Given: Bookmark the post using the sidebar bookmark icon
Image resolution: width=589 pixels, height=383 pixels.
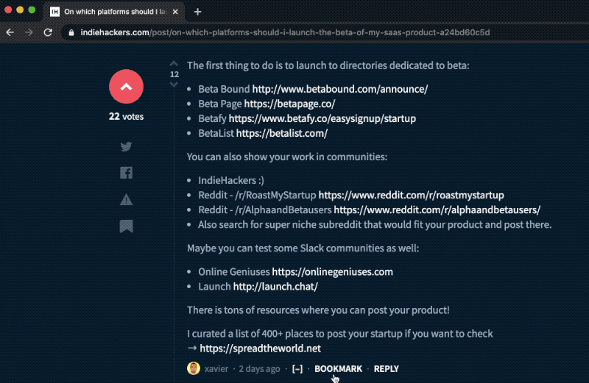Looking at the screenshot, I should (126, 226).
